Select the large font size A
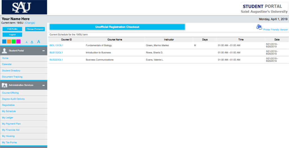Screen dimensions: 289x148 point(38,42)
